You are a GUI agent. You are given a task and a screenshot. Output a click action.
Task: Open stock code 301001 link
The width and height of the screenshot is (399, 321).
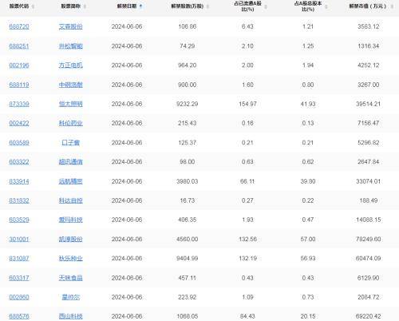19,239
